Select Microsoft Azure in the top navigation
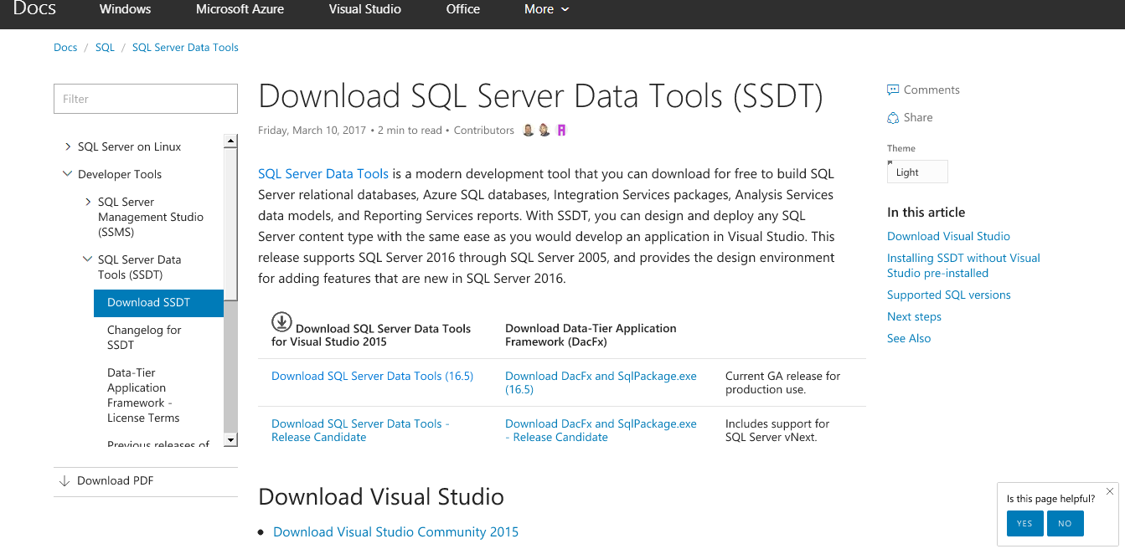 (240, 9)
